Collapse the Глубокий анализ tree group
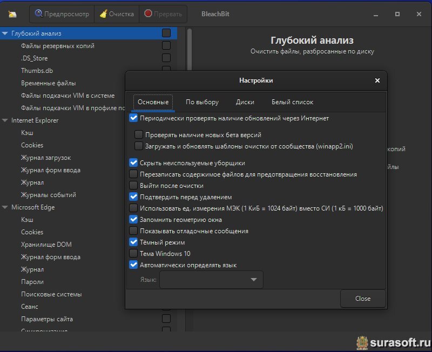 click(5, 33)
